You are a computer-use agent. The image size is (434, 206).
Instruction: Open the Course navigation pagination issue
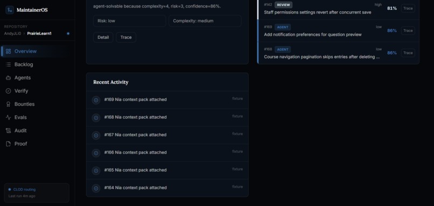click(321, 57)
